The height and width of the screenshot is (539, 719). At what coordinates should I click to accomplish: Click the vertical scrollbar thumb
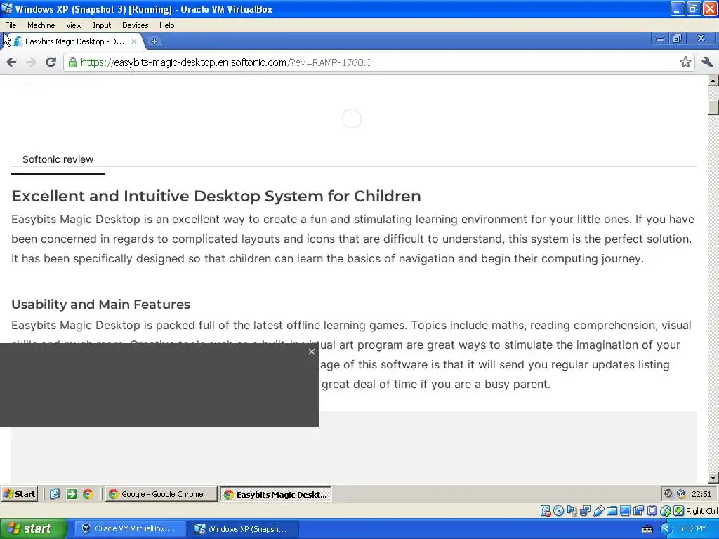pyautogui.click(x=713, y=107)
